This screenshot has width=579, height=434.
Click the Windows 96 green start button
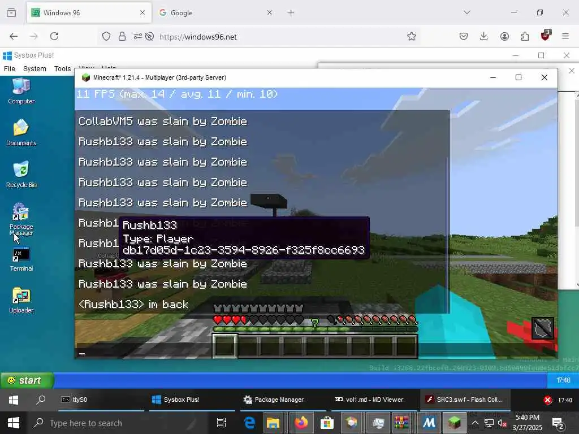click(27, 380)
